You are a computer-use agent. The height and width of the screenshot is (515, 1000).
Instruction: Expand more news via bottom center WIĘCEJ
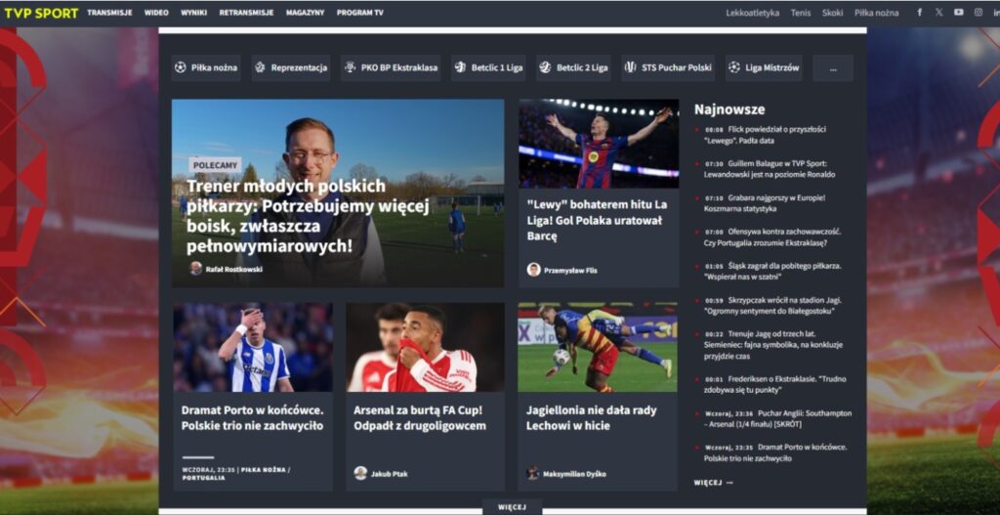(x=512, y=507)
